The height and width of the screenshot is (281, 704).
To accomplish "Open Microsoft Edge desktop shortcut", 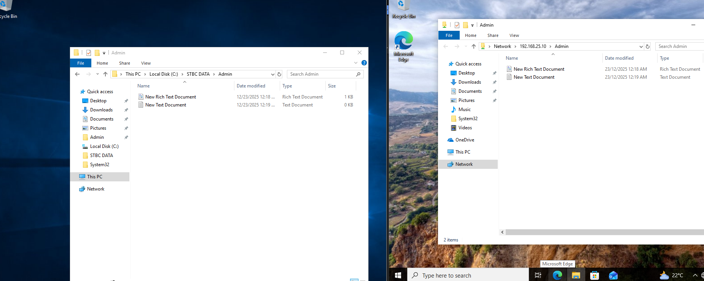I will pos(404,46).
